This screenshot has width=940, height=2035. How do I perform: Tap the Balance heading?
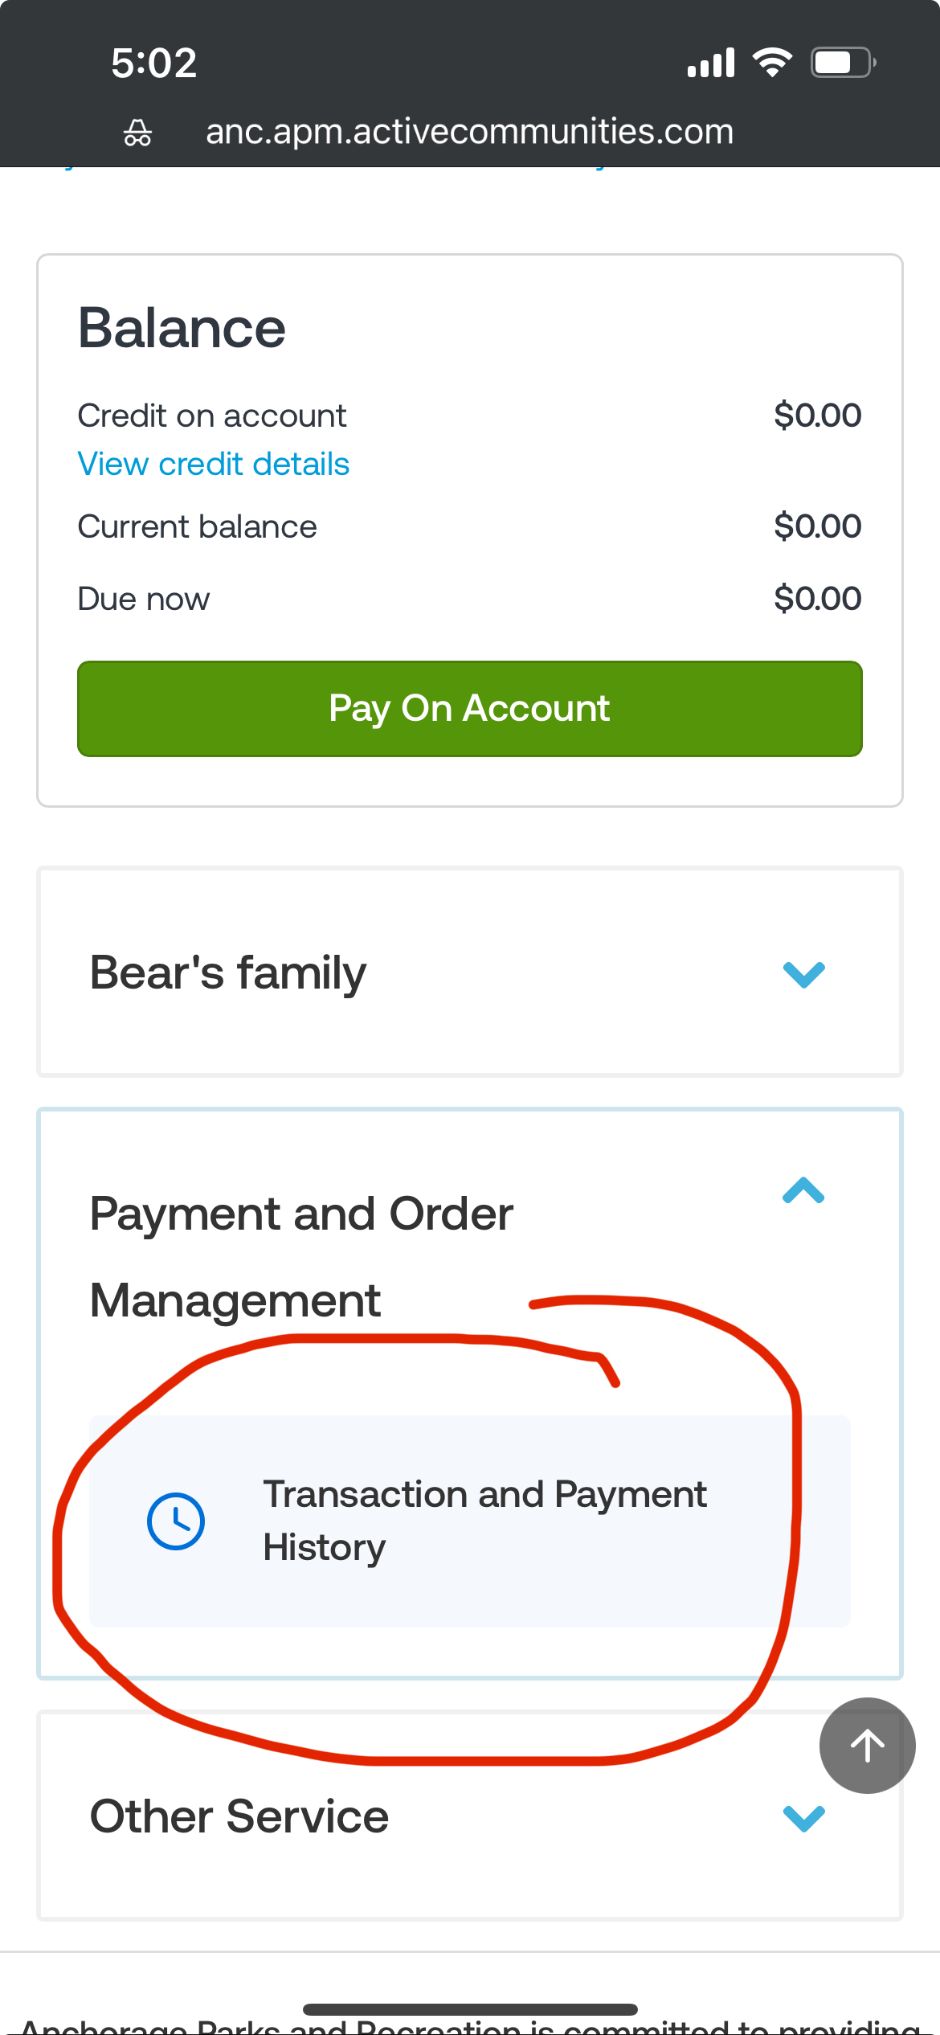pyautogui.click(x=182, y=329)
